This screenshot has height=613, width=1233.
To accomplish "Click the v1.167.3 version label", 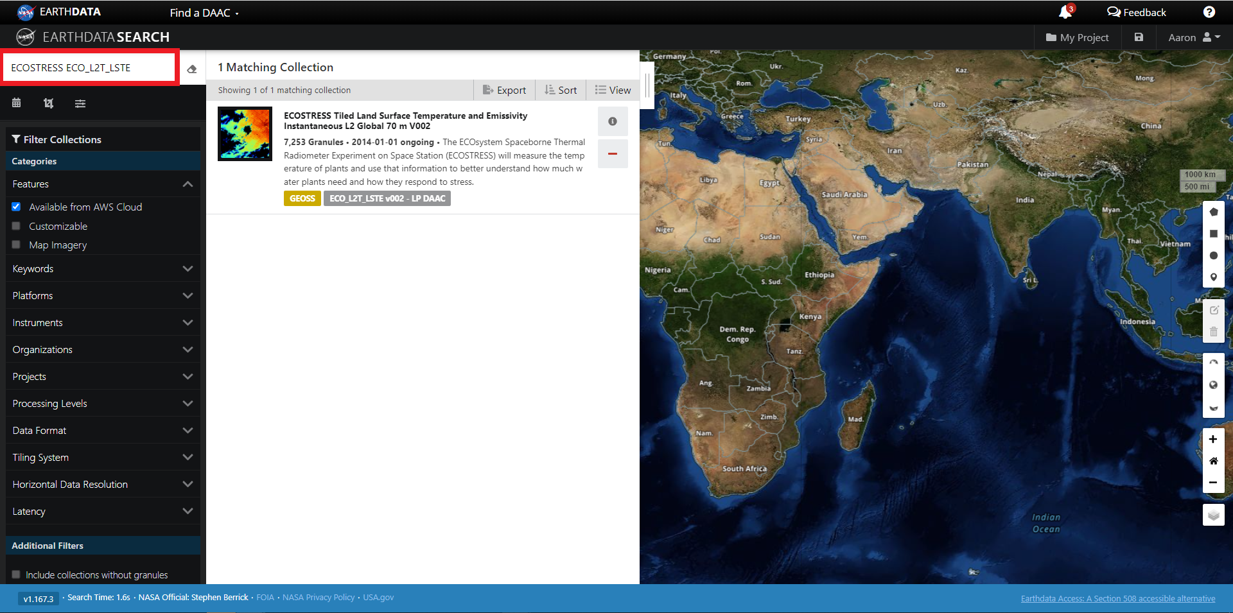I will tap(39, 599).
